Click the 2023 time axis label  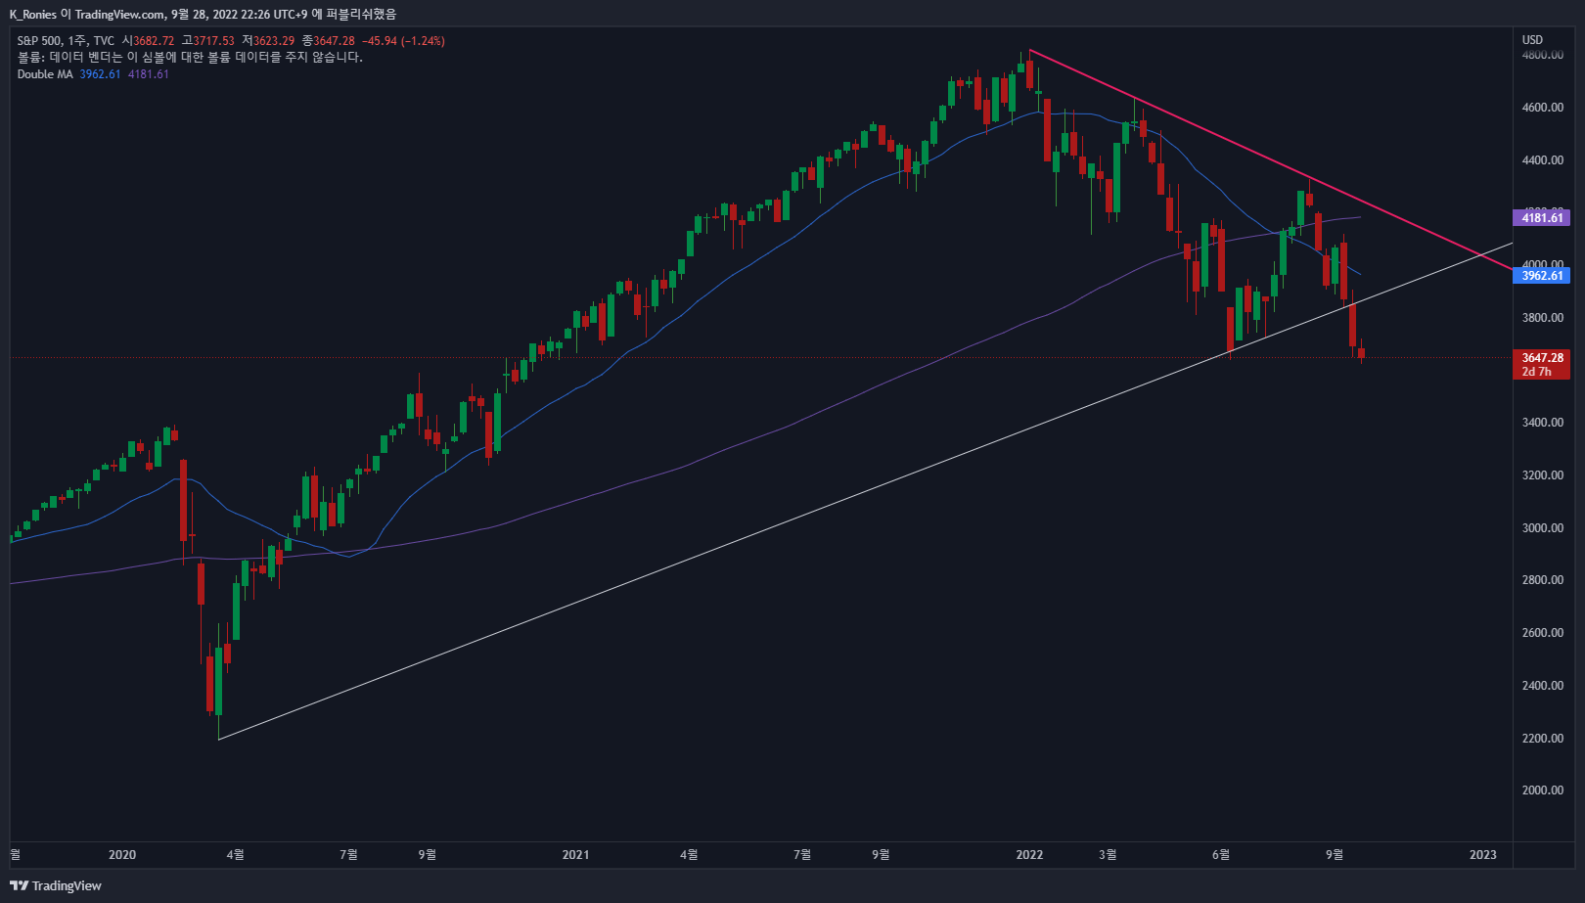pos(1483,855)
